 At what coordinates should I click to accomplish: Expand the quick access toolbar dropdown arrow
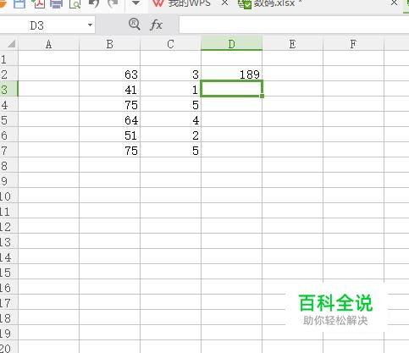click(x=135, y=3)
